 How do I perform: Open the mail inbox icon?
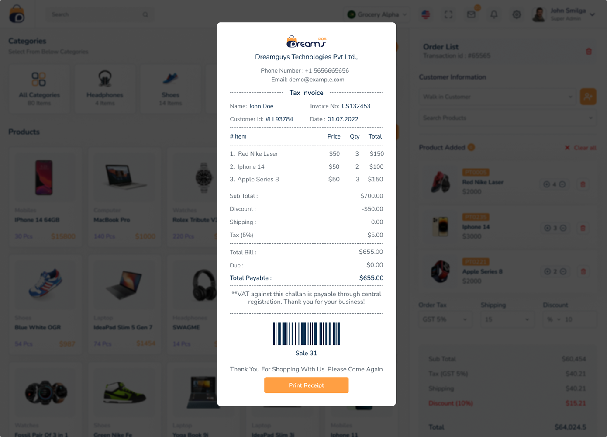click(x=471, y=14)
